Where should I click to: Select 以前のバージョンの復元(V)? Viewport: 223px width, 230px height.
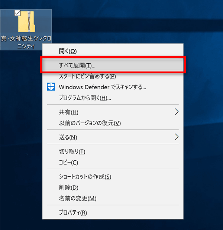click(113, 123)
